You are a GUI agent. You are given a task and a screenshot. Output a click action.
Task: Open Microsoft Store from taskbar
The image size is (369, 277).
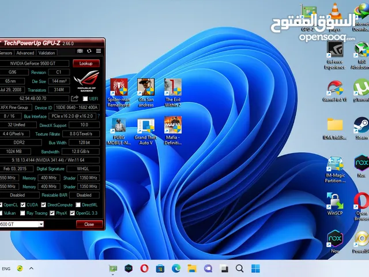coord(160,268)
